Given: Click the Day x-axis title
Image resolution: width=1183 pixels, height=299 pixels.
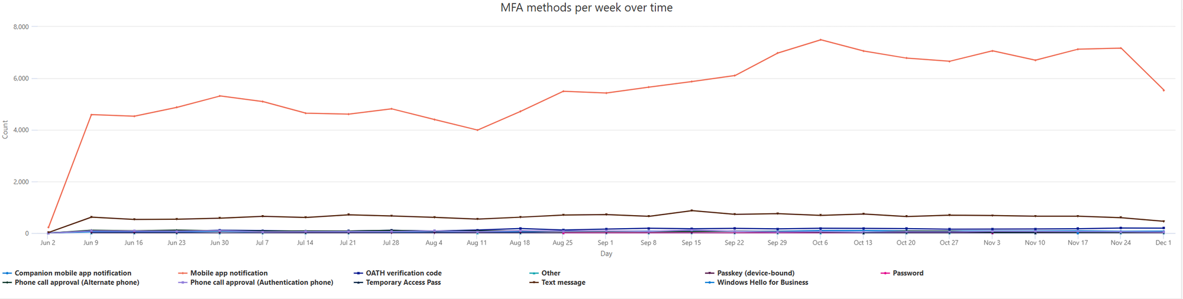Looking at the screenshot, I should (606, 253).
